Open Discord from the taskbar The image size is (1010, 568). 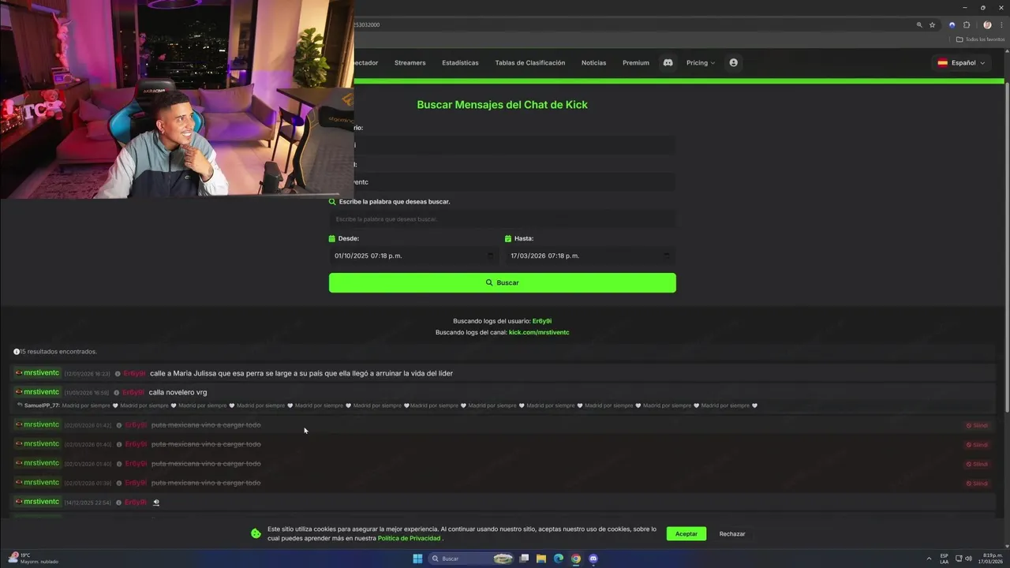(x=593, y=559)
